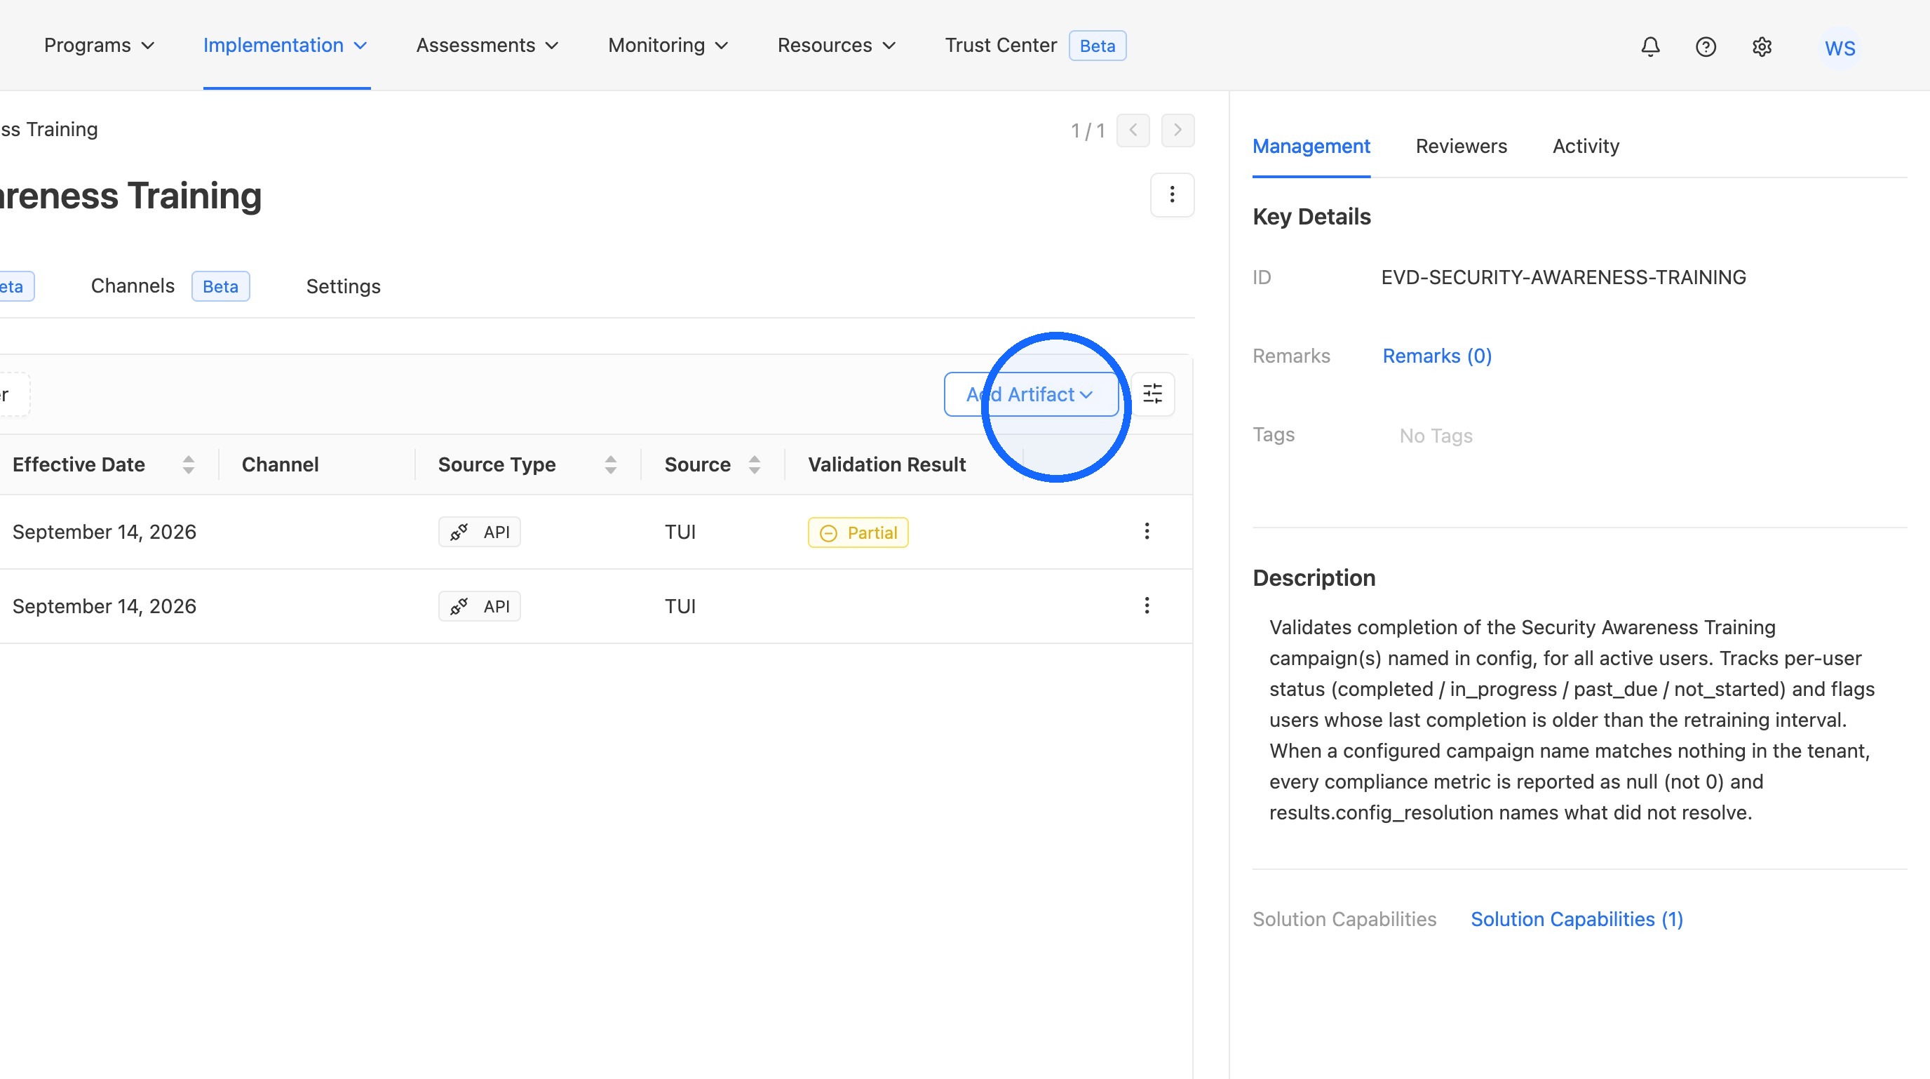
Task: Open the Solution Capabilities (1) link
Action: (x=1577, y=920)
